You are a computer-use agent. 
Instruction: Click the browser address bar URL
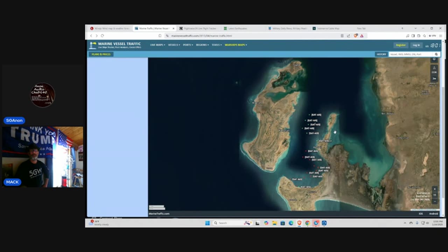202,36
